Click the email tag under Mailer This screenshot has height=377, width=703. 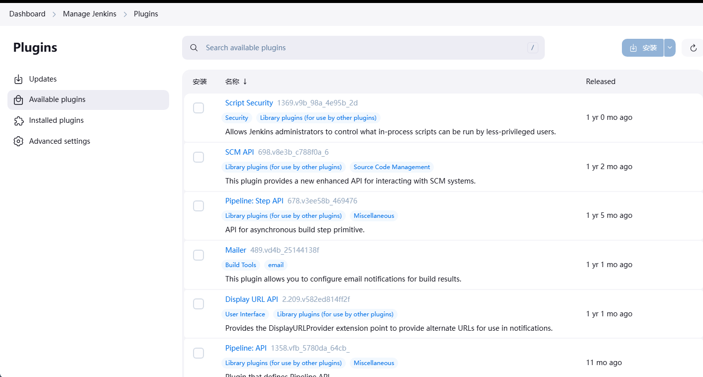276,265
